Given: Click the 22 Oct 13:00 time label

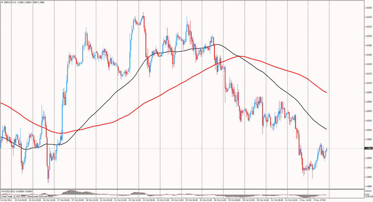Looking at the screenshot, I should 135,201.
